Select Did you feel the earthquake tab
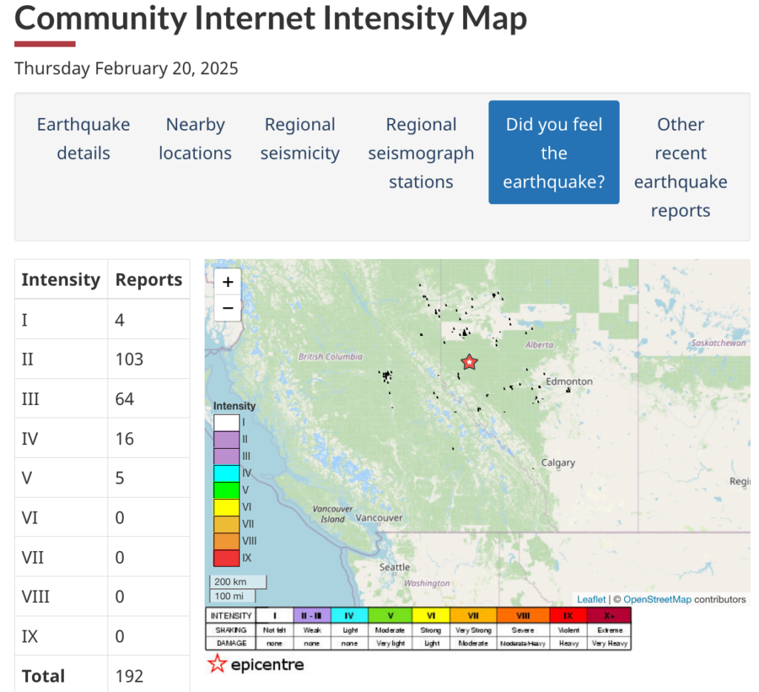Image resolution: width=759 pixels, height=692 pixels. (554, 153)
